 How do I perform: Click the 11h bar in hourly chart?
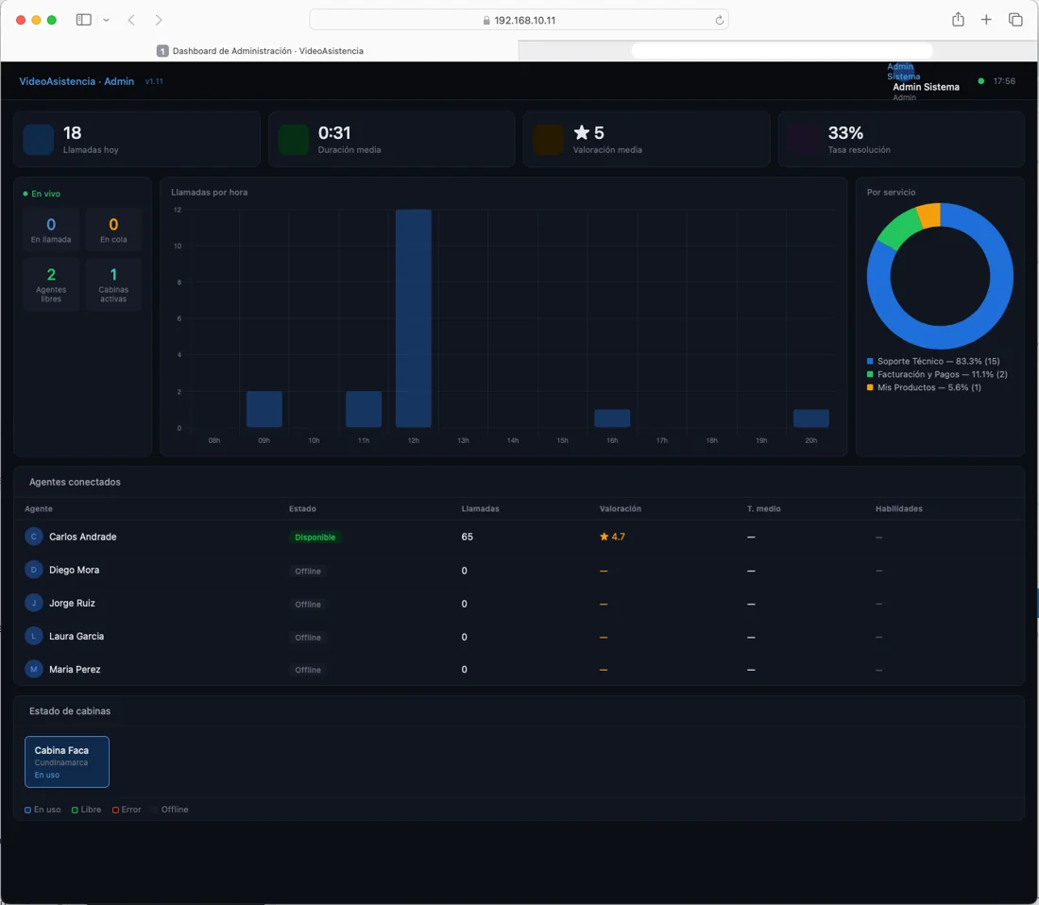(364, 409)
